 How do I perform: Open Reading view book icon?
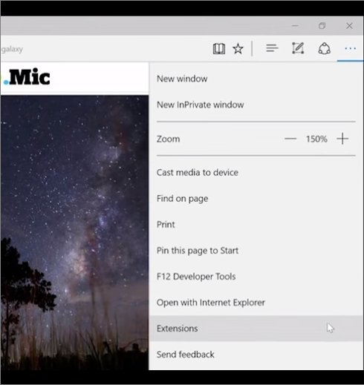click(x=219, y=49)
